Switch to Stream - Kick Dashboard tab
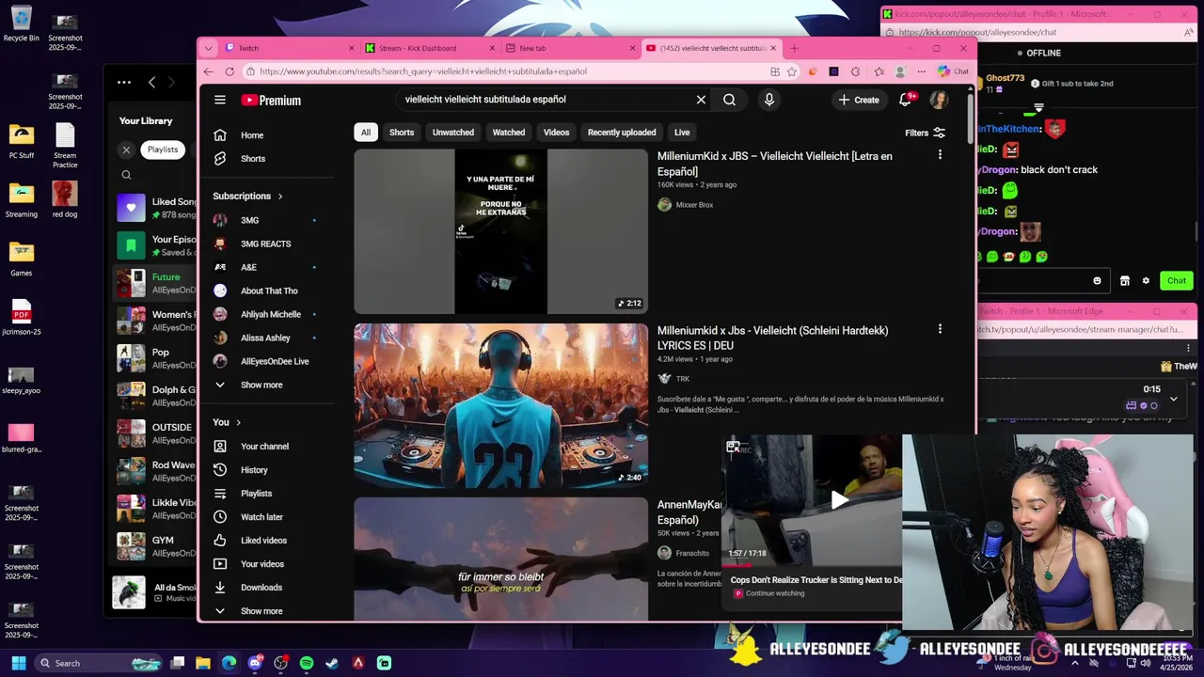The image size is (1204, 677). [431, 48]
